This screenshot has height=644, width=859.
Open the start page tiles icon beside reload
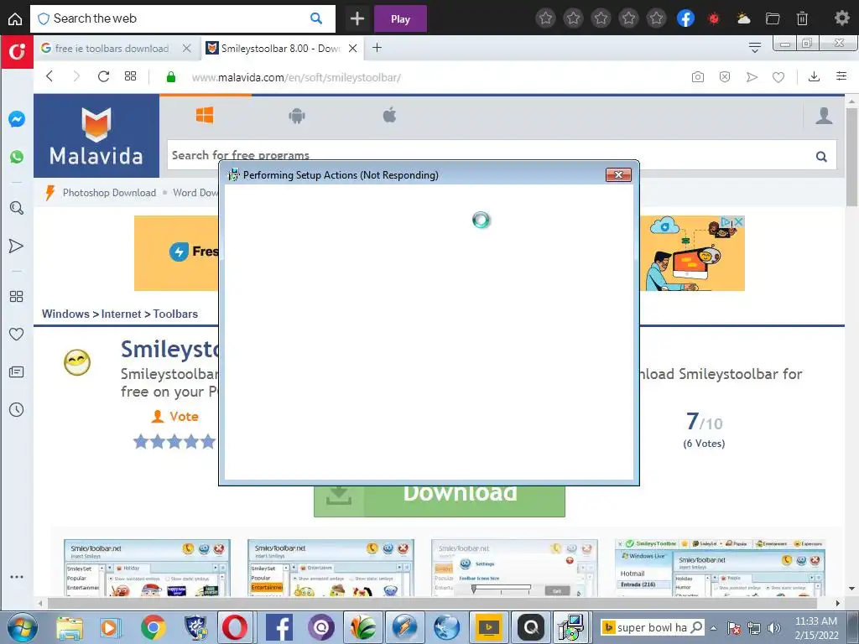[x=130, y=76]
